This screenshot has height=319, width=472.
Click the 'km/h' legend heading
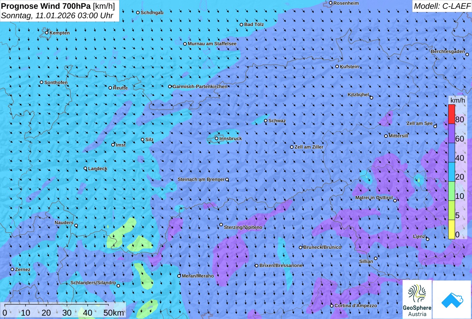pos(458,100)
